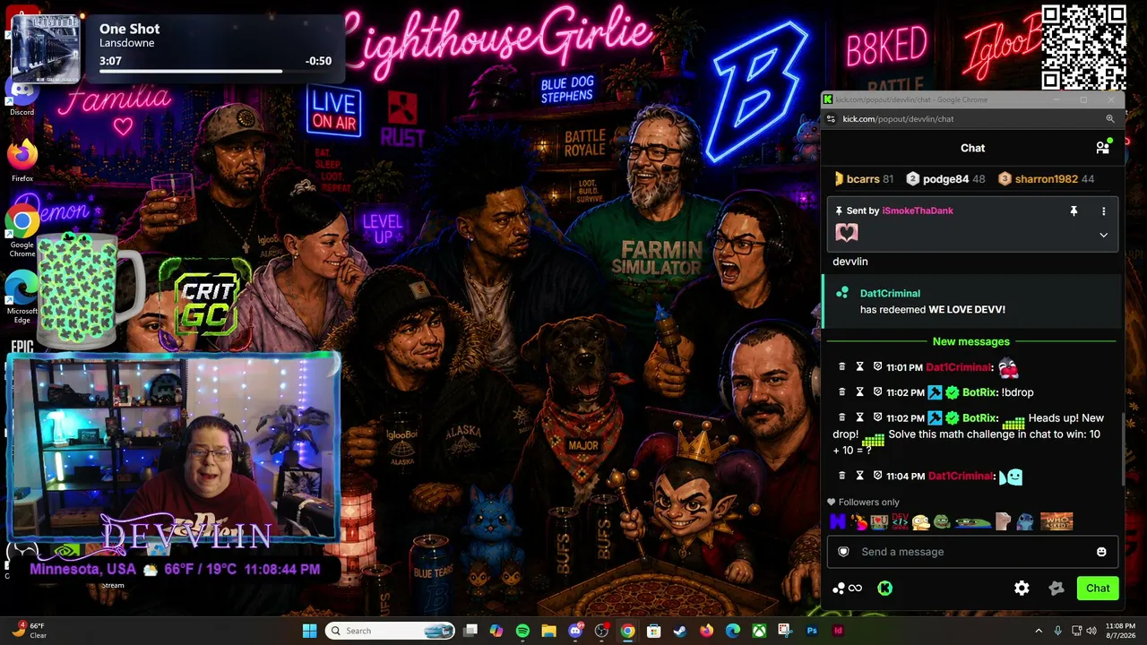Screen dimensions: 1147x645
Task: Delete the BotRix math challenge message
Action: pos(841,418)
